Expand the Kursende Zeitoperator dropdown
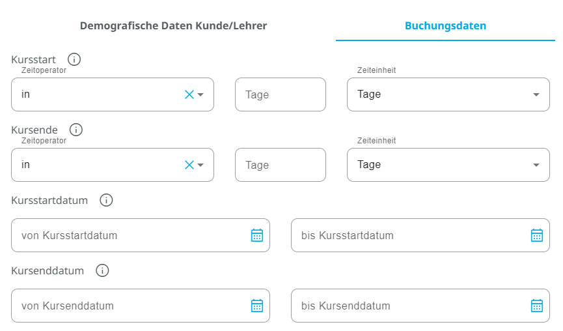This screenshot has width=563, height=331. tap(201, 165)
